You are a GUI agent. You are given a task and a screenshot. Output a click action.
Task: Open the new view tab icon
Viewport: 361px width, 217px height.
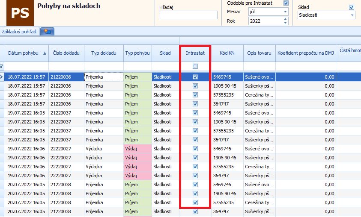[48, 32]
